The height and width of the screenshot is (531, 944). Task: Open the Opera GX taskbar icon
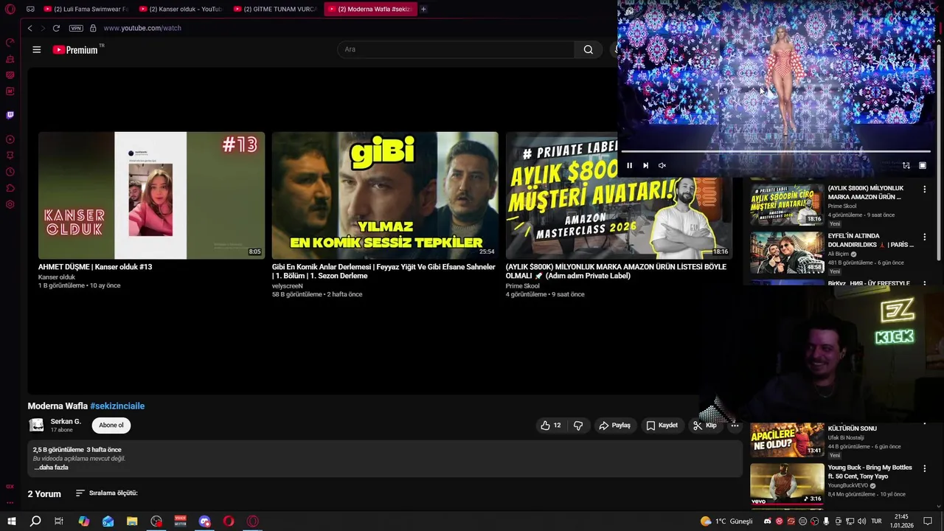253,521
